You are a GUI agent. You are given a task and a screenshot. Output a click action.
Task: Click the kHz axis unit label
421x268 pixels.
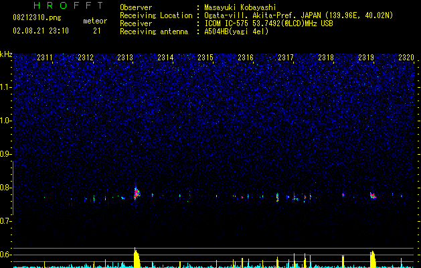click(6, 54)
